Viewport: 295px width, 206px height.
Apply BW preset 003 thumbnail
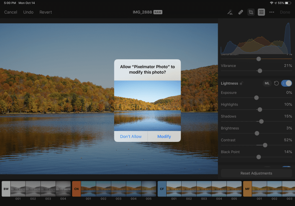(48, 189)
